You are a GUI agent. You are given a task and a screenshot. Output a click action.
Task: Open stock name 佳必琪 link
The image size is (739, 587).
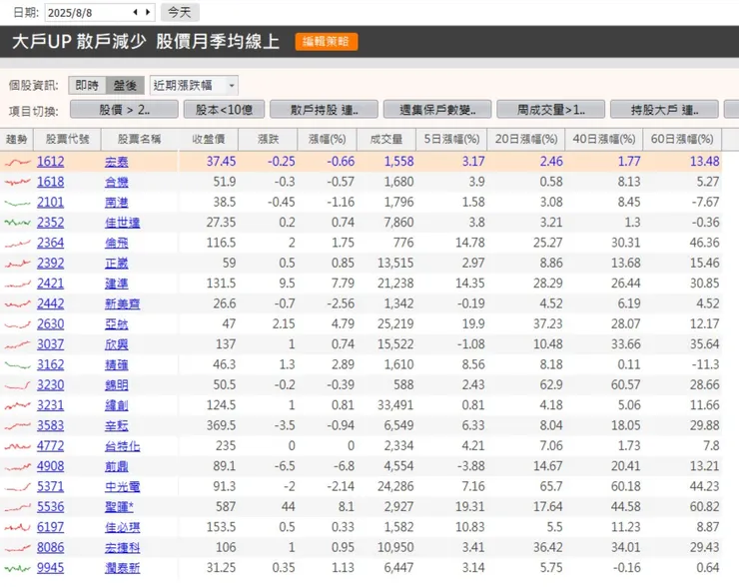[x=122, y=528]
